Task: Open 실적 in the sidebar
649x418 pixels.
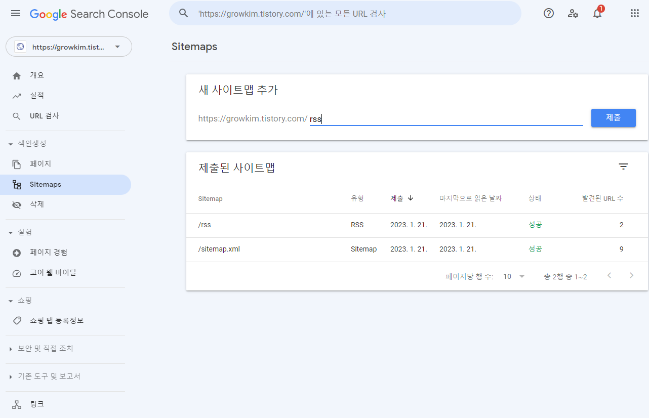Action: pos(65,96)
